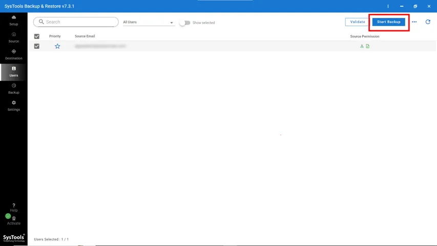
Task: Click the Activate license icon
Action: click(x=14, y=219)
